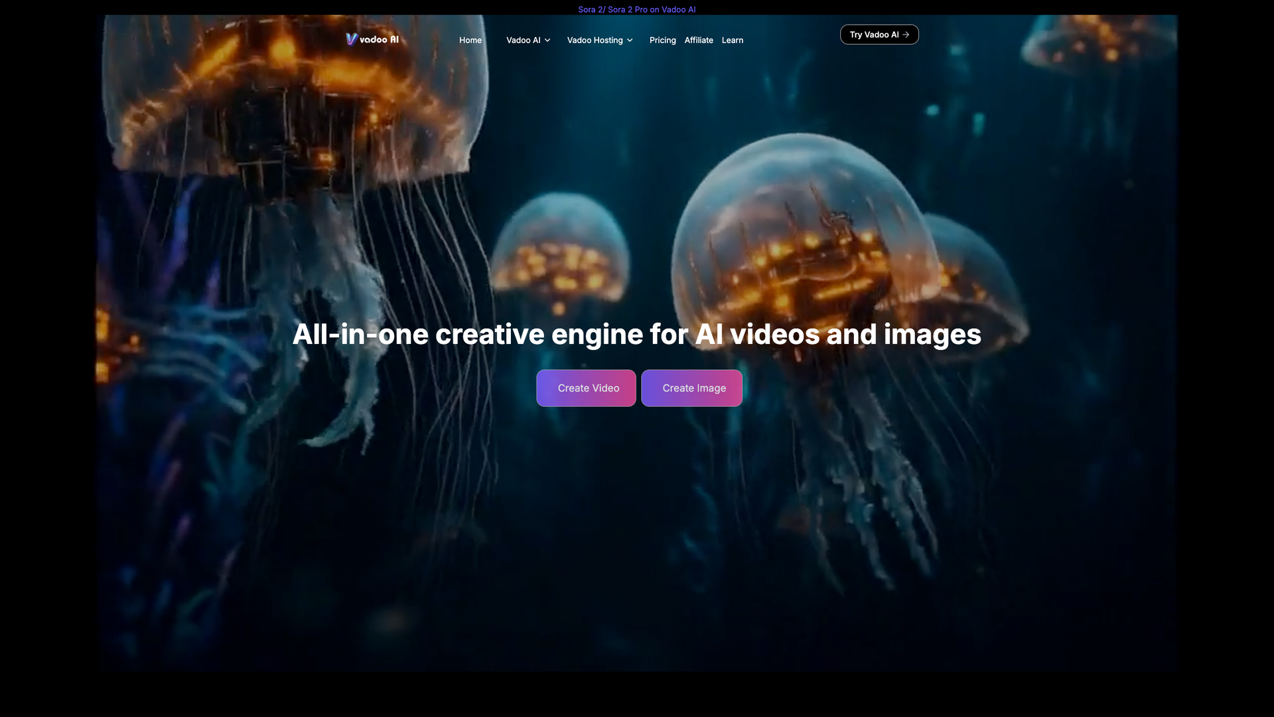Click the V logo icon in the header
1274x717 pixels.
coord(351,39)
